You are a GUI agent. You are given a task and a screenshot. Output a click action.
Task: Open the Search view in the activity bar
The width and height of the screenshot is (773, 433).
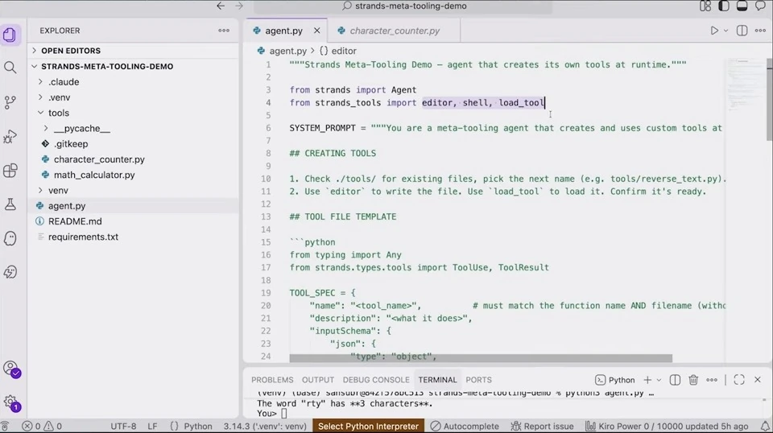(x=10, y=68)
